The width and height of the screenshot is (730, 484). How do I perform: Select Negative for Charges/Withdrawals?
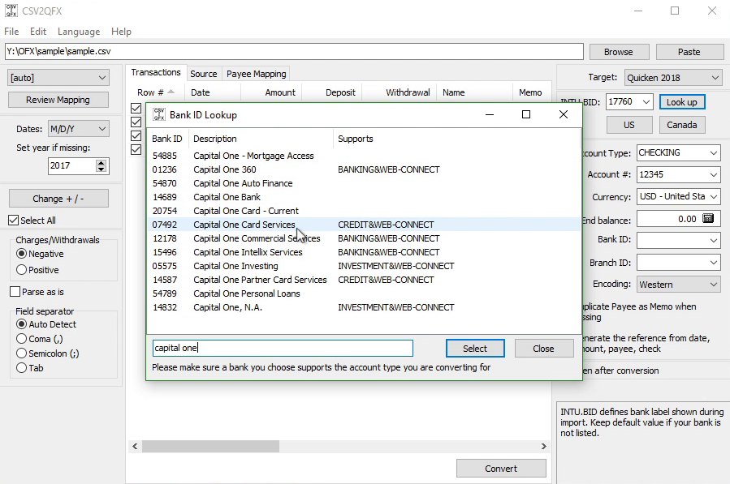(x=21, y=254)
